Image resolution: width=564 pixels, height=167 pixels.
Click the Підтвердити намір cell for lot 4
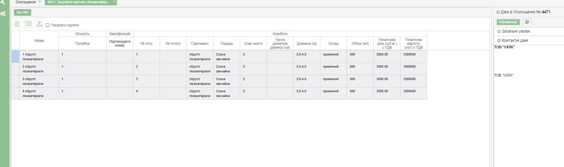(120, 93)
